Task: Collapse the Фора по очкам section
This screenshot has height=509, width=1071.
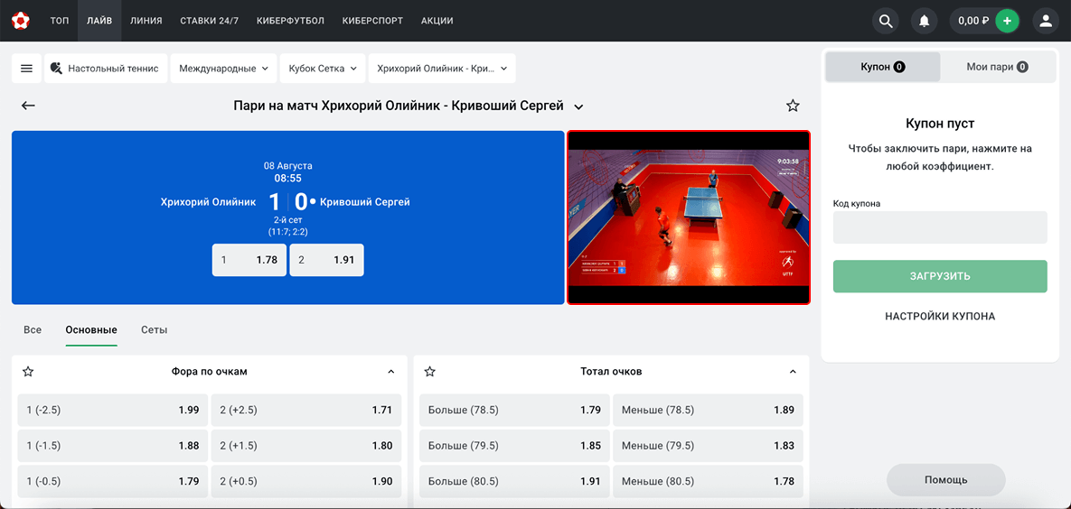Action: [390, 371]
